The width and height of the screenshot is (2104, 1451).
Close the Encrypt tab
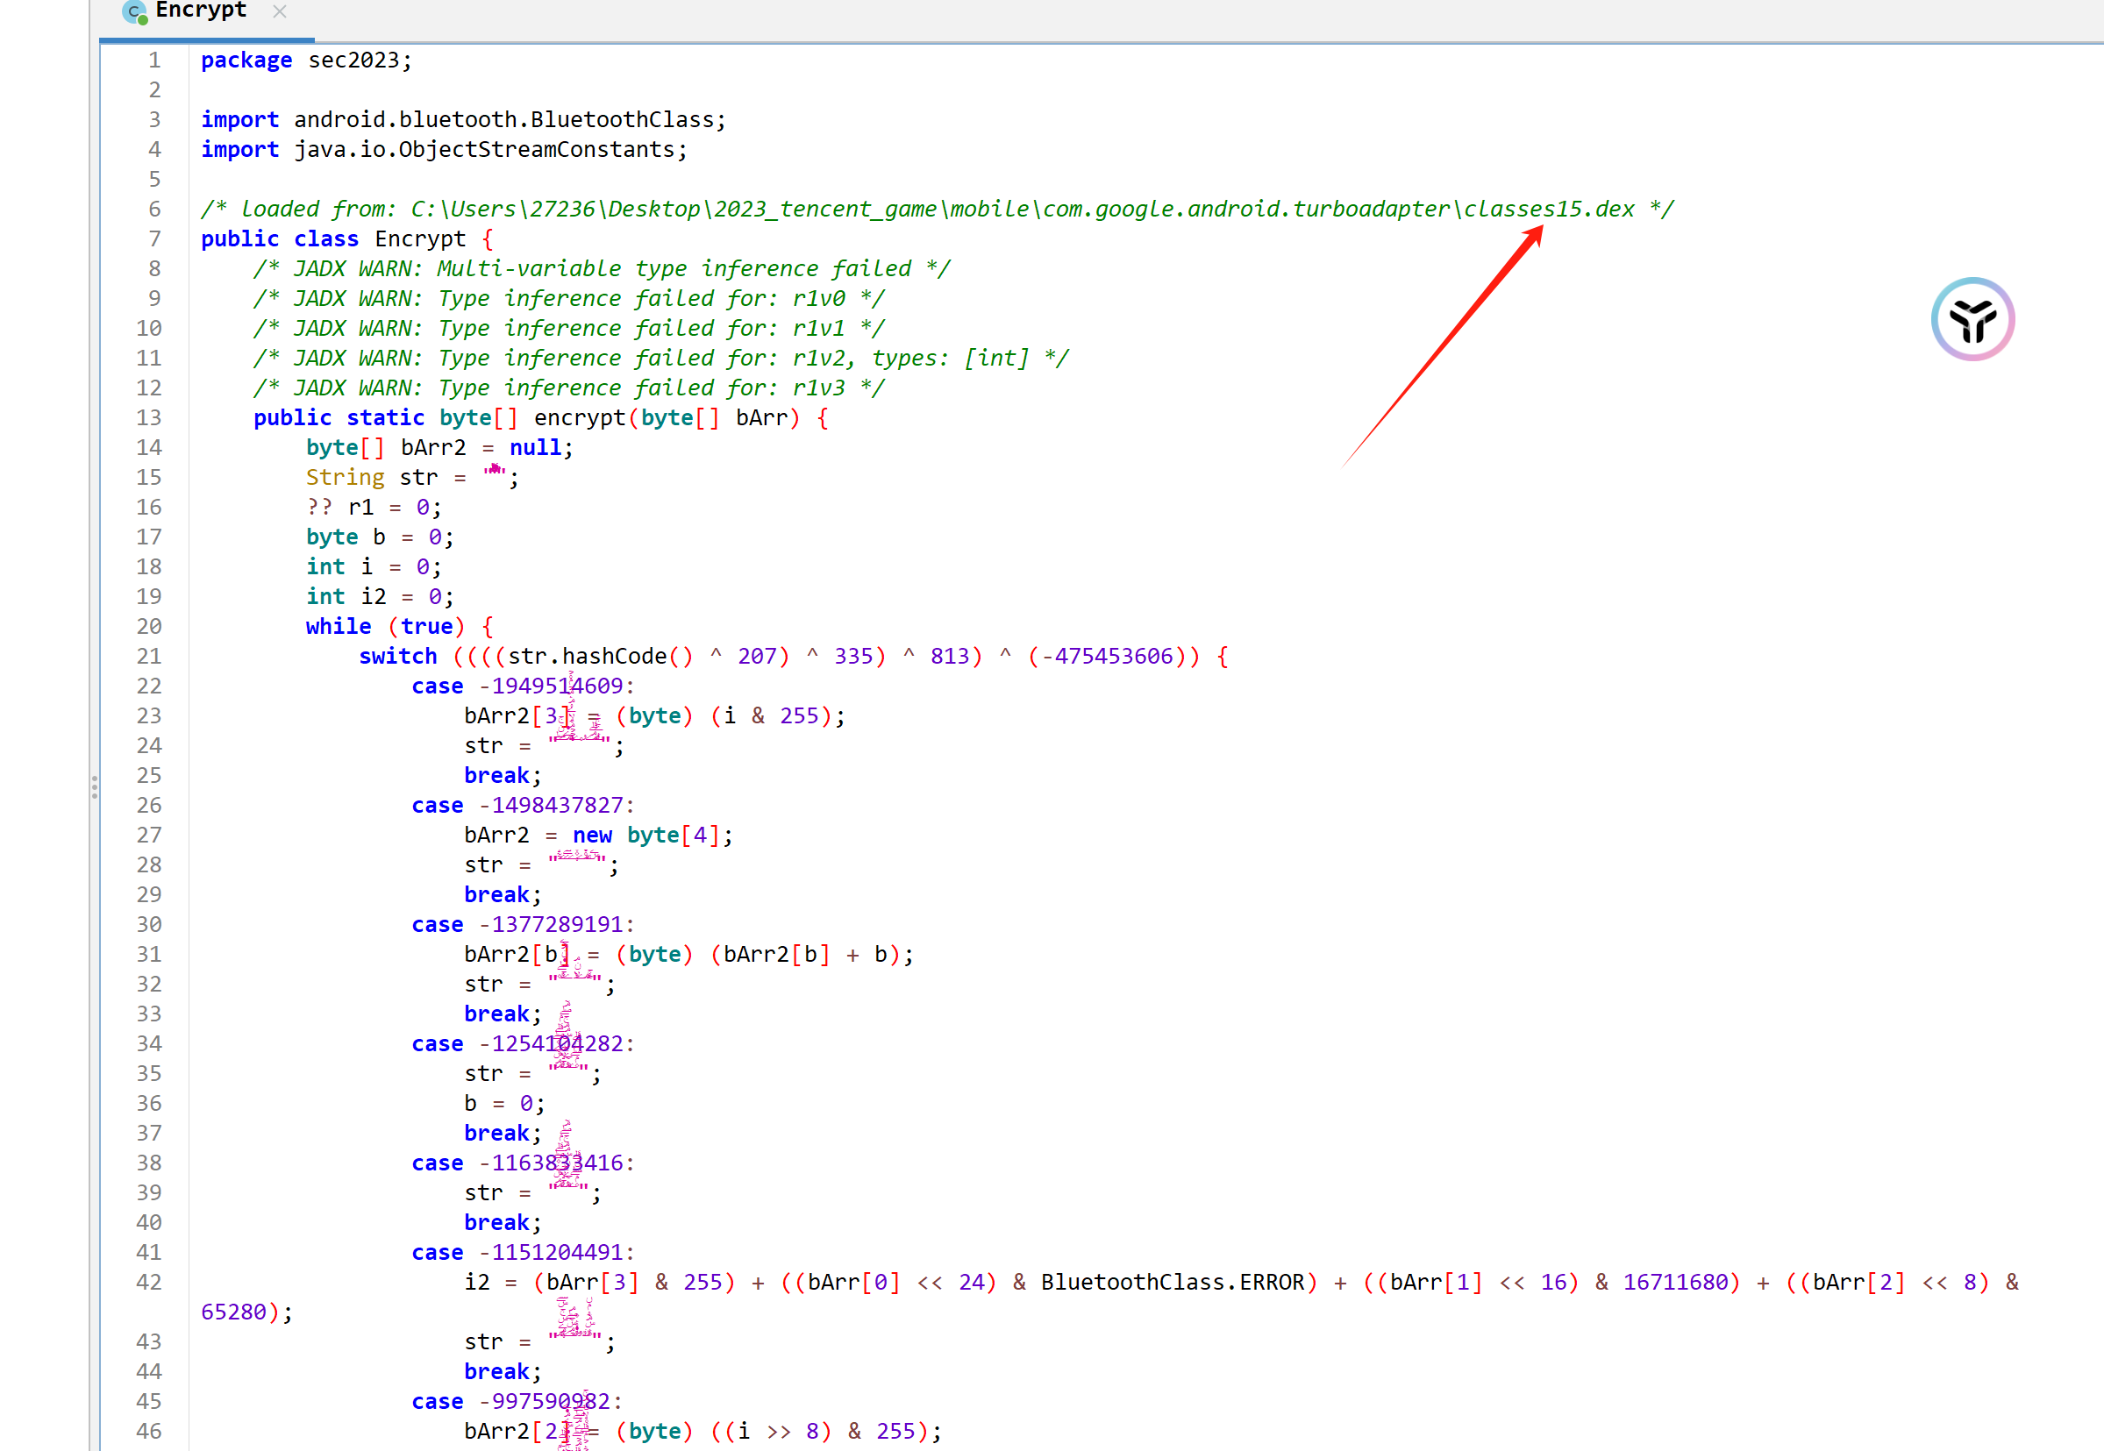point(280,11)
